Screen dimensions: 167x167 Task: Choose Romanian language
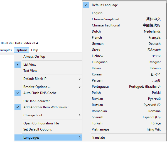click(x=124, y=111)
